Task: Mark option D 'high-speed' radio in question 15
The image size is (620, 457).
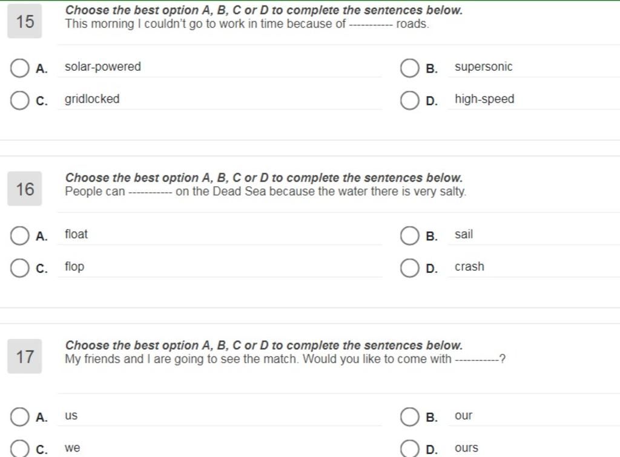Action: 410,100
